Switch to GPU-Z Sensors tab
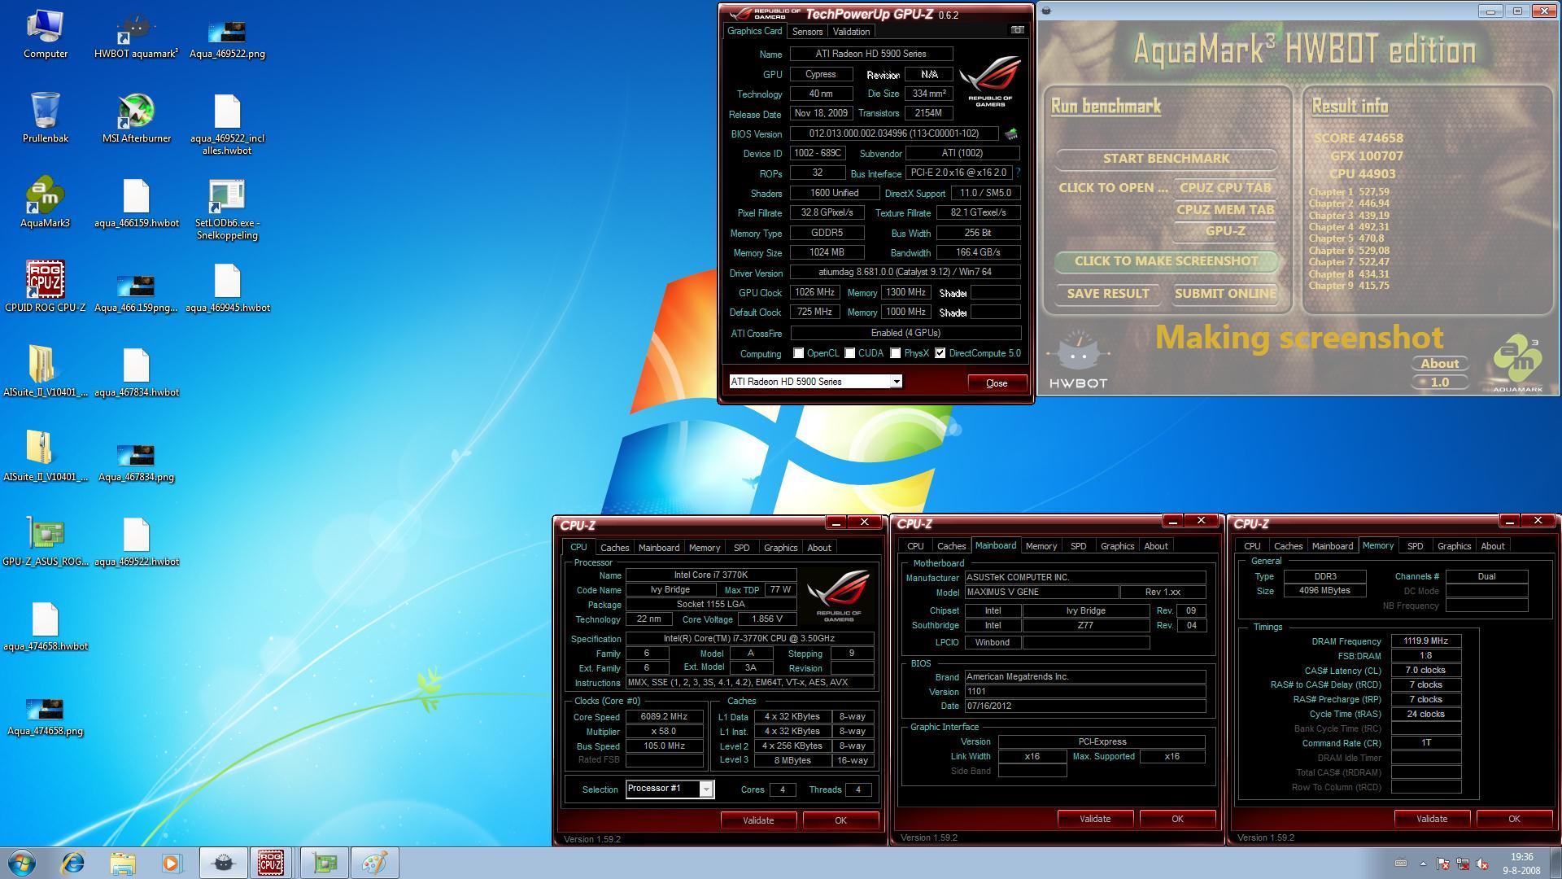 pyautogui.click(x=807, y=32)
